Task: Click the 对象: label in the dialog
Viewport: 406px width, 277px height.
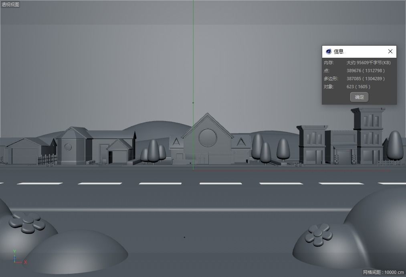Action: (x=329, y=87)
